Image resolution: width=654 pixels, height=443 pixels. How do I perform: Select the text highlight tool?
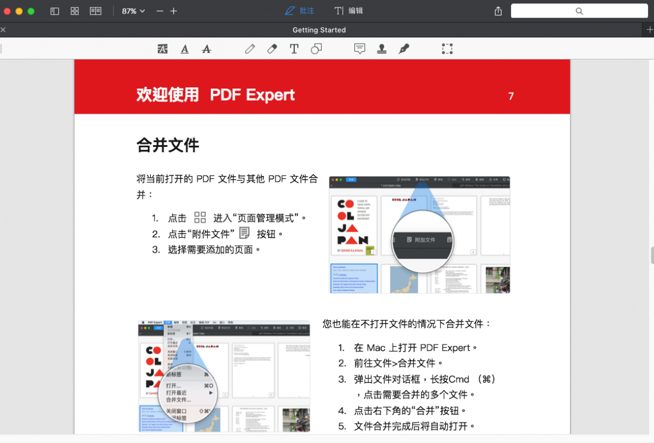[163, 49]
